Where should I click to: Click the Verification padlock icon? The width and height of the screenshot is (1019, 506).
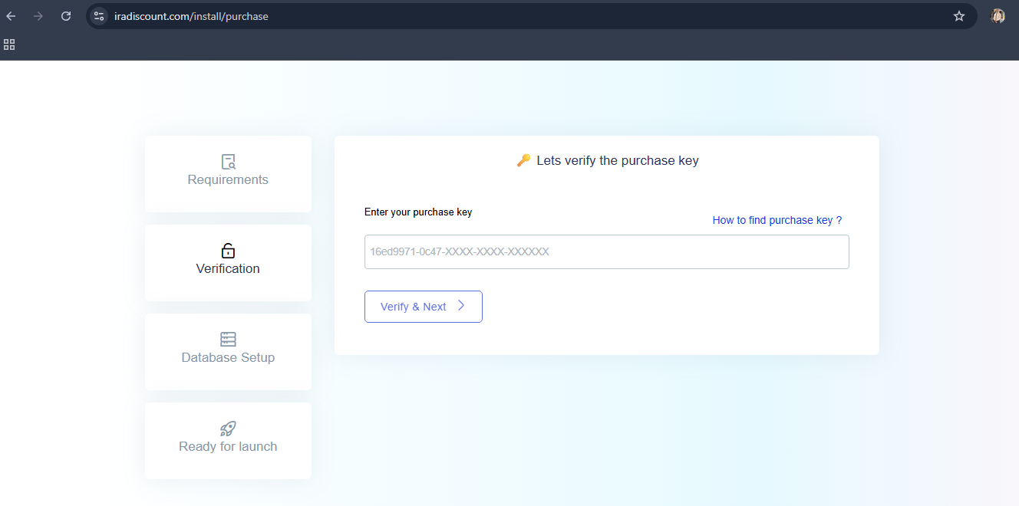(x=228, y=251)
